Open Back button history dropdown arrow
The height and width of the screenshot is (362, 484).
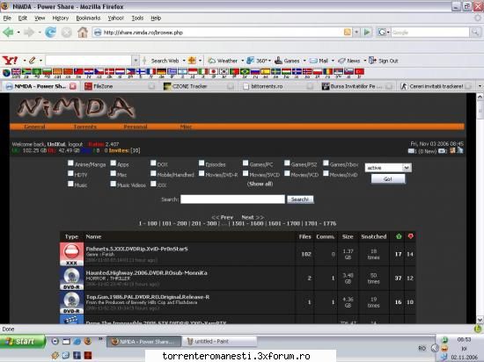click(x=18, y=32)
